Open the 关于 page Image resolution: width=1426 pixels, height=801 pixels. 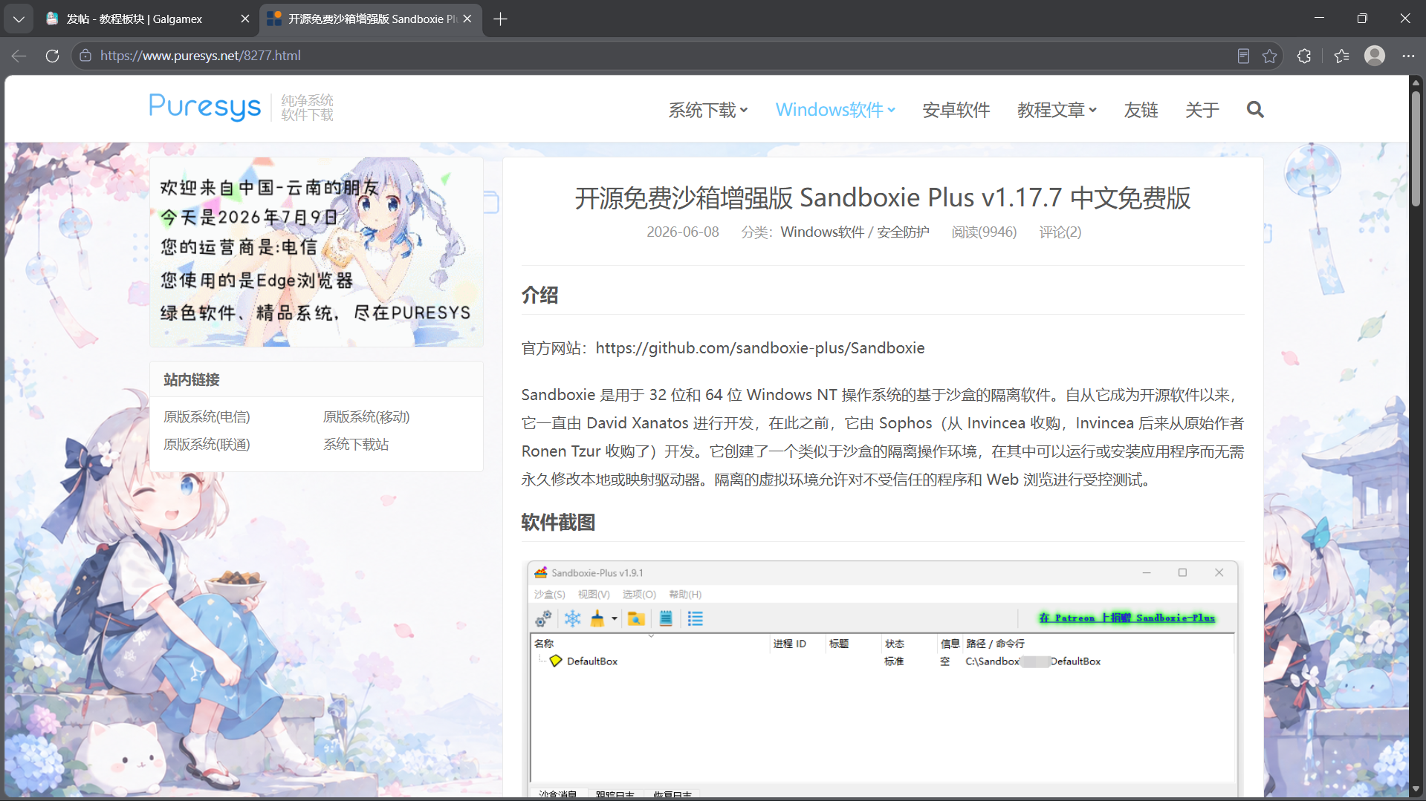point(1202,110)
